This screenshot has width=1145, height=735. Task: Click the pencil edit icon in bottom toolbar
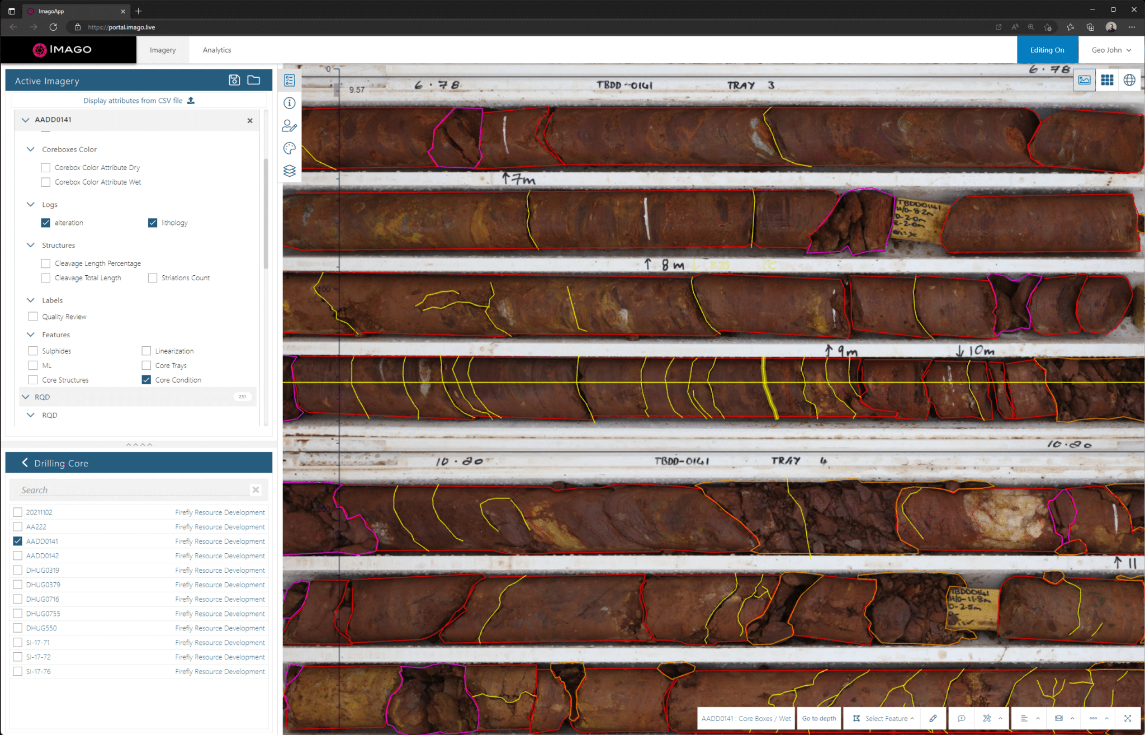(933, 718)
